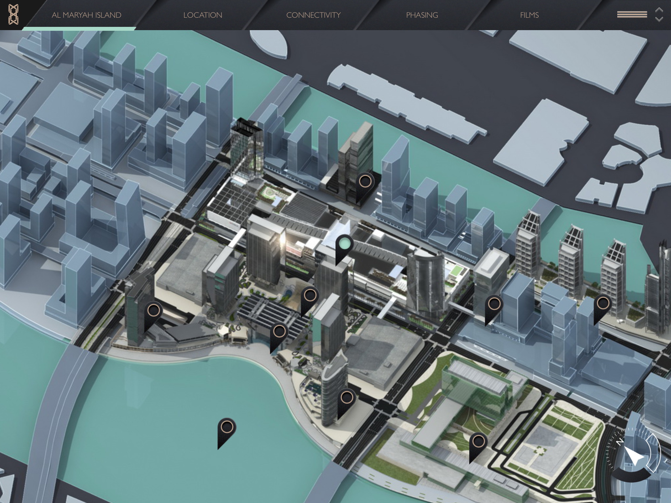Click the map pin in the water bay
This screenshot has width=671, height=503.
[x=227, y=427]
